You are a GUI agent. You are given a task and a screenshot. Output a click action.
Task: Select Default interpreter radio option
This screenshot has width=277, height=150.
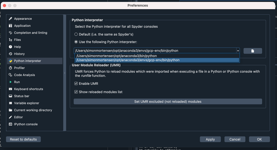tap(76, 34)
